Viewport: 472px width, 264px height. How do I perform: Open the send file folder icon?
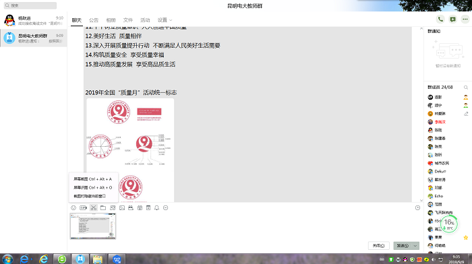click(103, 208)
